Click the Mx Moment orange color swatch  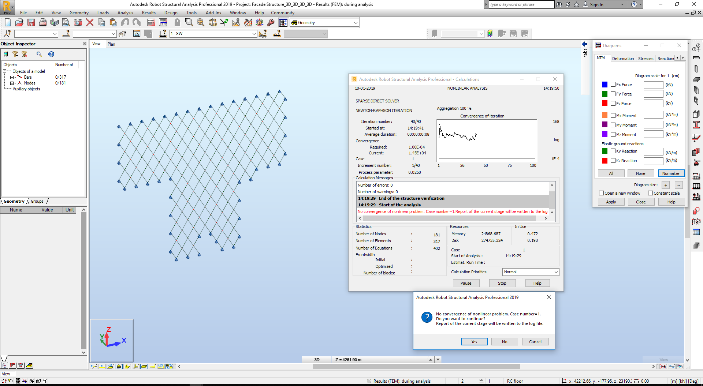coord(605,115)
